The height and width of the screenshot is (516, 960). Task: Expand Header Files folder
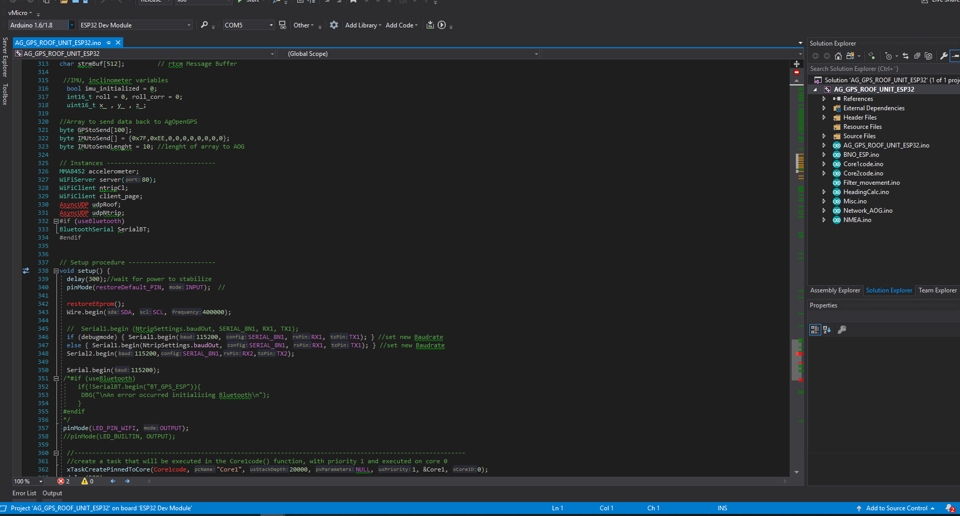(x=824, y=117)
